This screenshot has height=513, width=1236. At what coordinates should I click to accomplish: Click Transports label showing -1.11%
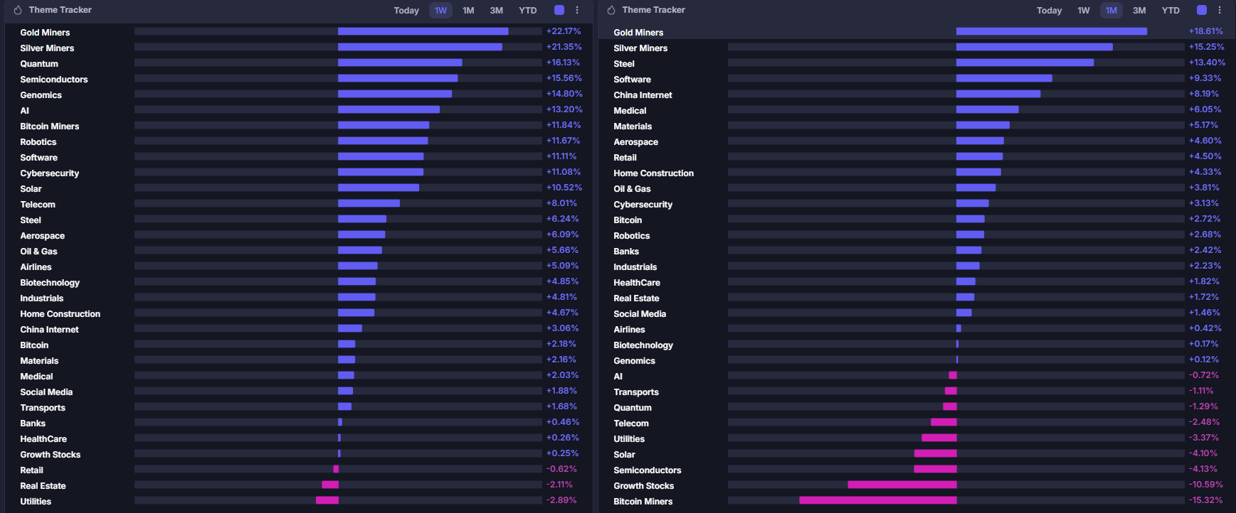636,392
